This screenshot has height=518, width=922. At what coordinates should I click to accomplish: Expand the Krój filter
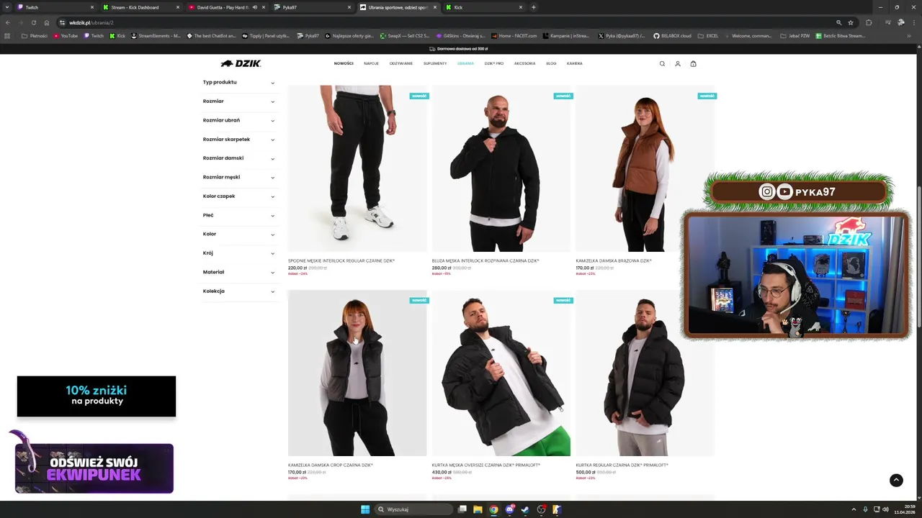coord(238,253)
